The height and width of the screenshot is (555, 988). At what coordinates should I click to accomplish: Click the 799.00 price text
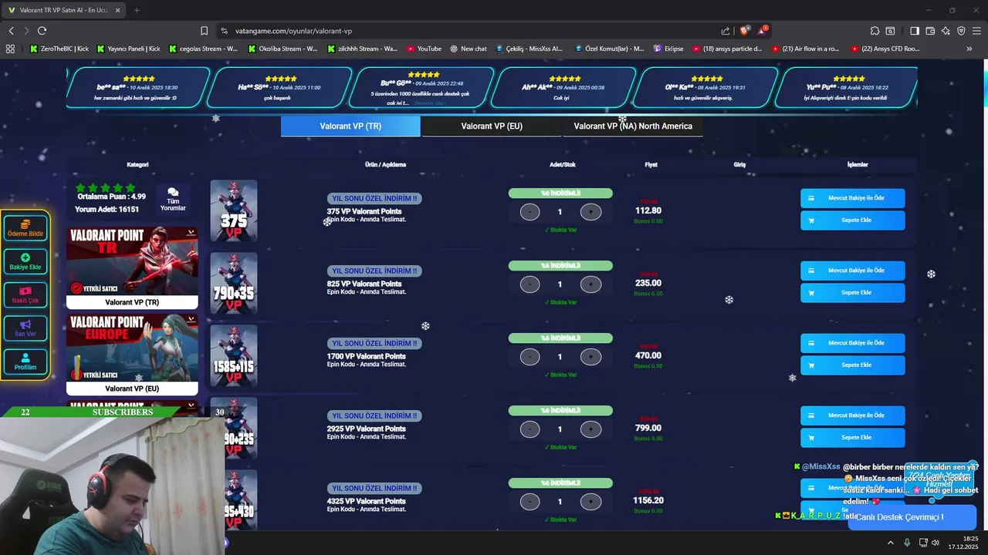[x=648, y=428]
